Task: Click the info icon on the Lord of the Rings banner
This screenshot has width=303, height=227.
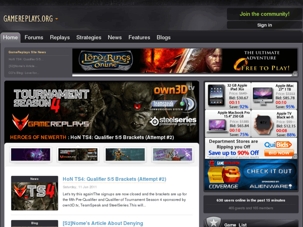Action: tap(295, 74)
